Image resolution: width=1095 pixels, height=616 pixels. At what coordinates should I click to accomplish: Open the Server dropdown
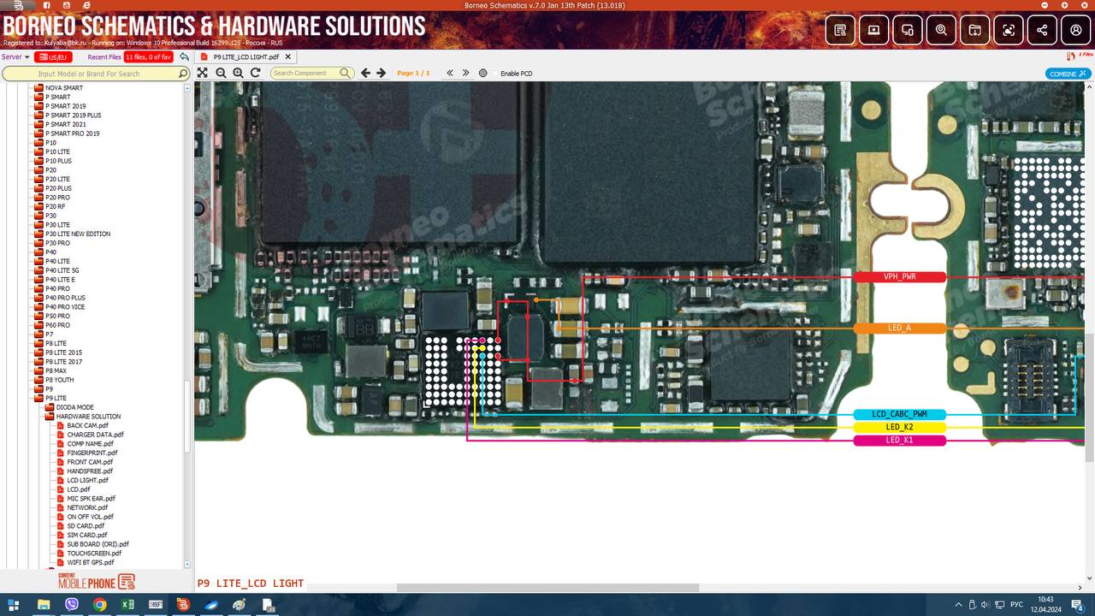(15, 57)
